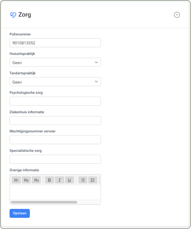Click inside Overige informatie text area
The width and height of the screenshot is (191, 229).
55,192
